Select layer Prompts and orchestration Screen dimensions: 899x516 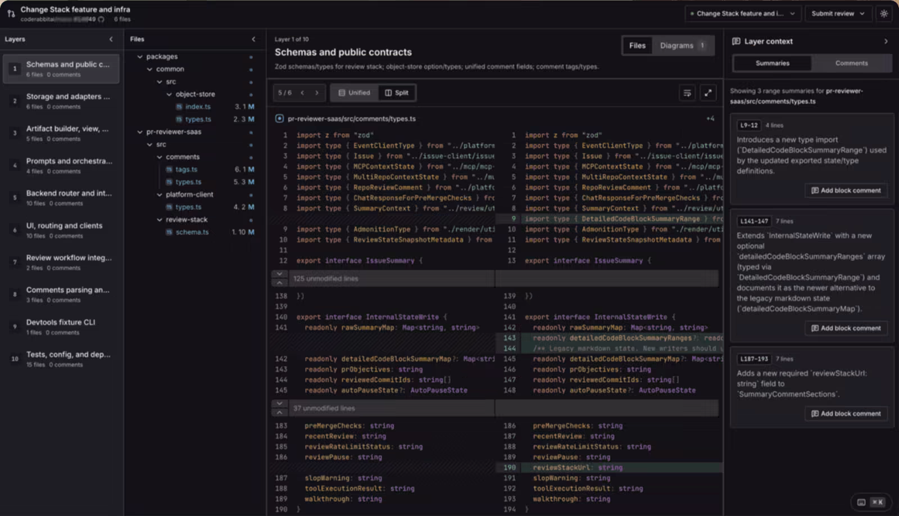61,165
